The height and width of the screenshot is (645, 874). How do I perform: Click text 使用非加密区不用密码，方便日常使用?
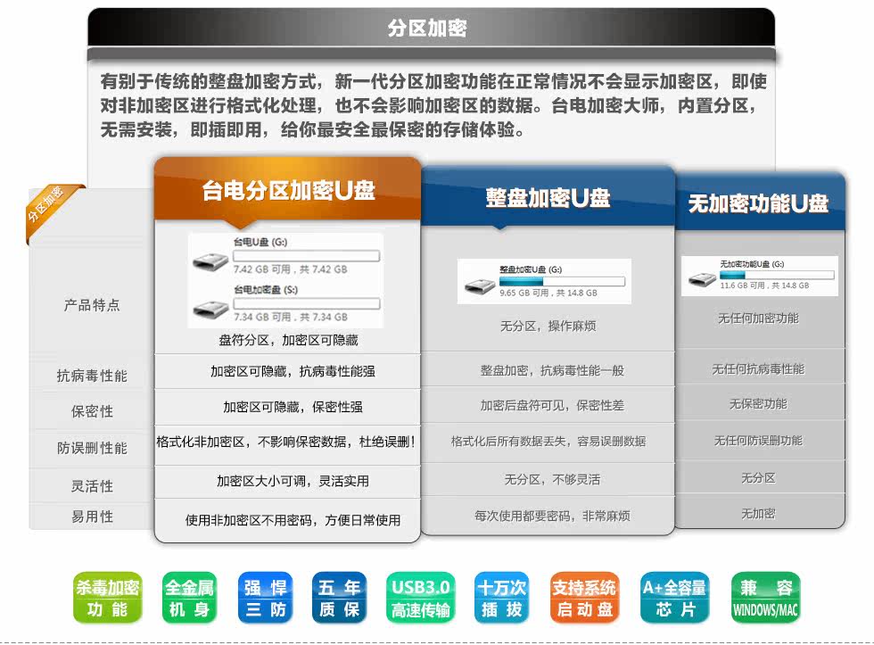tap(293, 520)
